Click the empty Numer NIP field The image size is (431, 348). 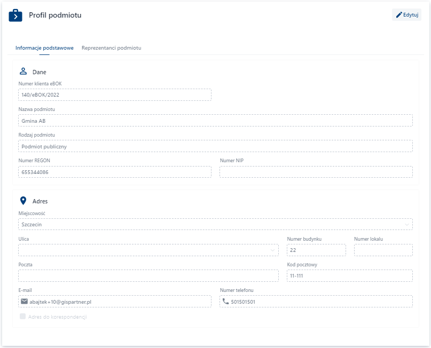pos(316,172)
